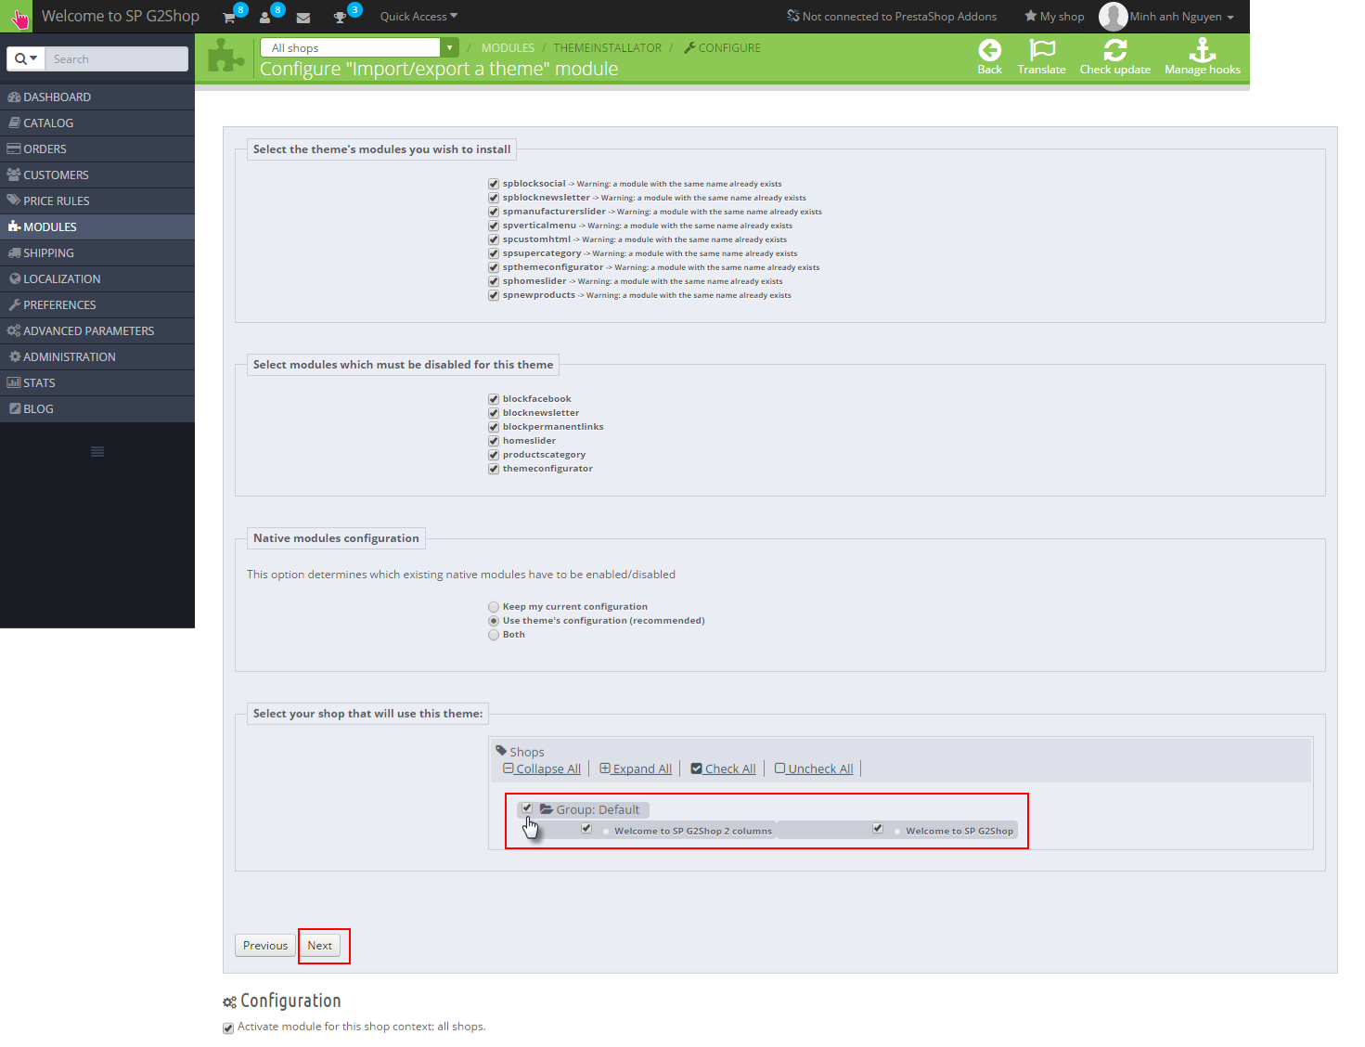Click the Previous button

click(265, 945)
